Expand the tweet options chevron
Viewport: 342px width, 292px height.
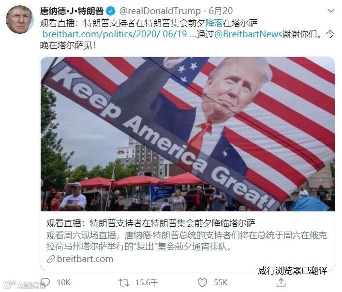tap(331, 11)
